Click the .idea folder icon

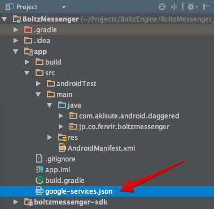point(28,40)
